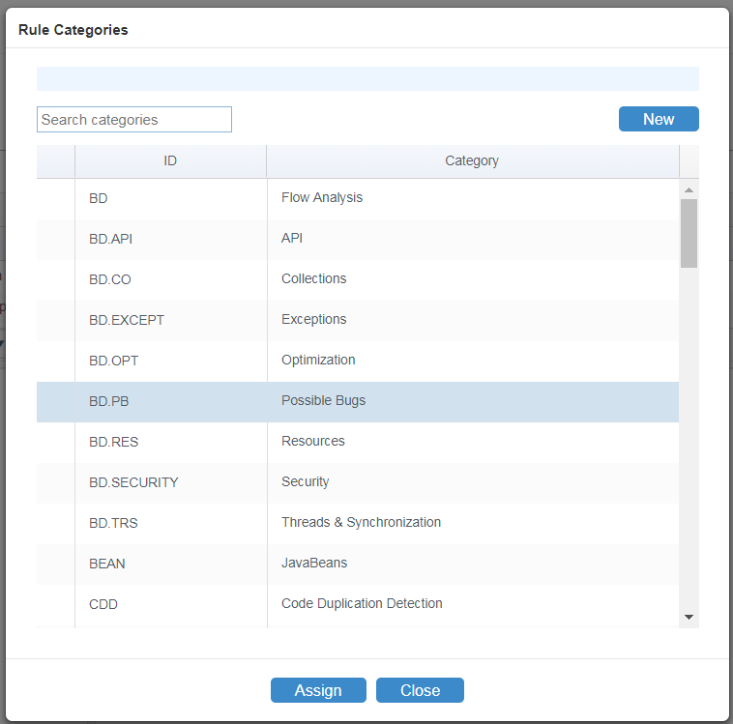
Task: Click the Resources category cell
Action: point(473,443)
